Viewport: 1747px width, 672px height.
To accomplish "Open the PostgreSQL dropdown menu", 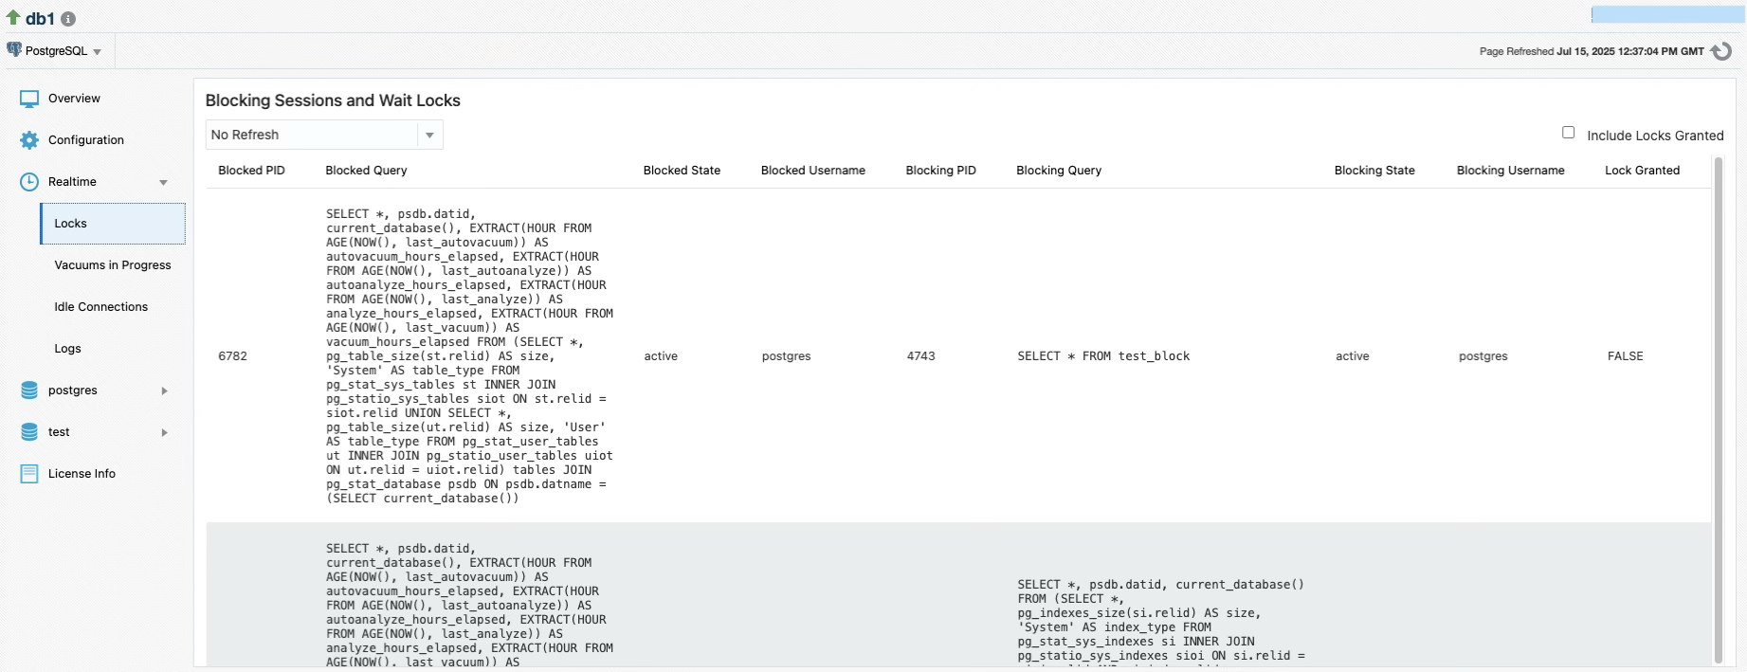I will point(55,51).
